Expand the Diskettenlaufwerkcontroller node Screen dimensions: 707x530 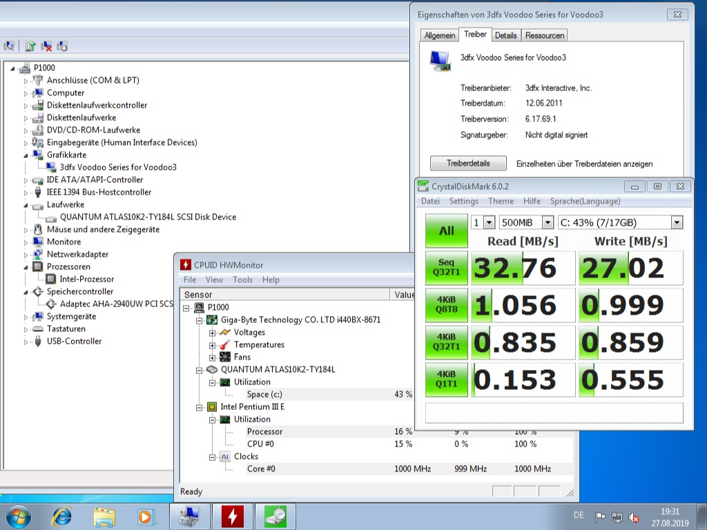point(26,106)
